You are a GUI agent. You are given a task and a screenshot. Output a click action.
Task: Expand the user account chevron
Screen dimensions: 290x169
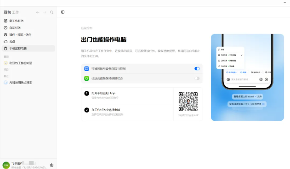[x=36, y=163]
